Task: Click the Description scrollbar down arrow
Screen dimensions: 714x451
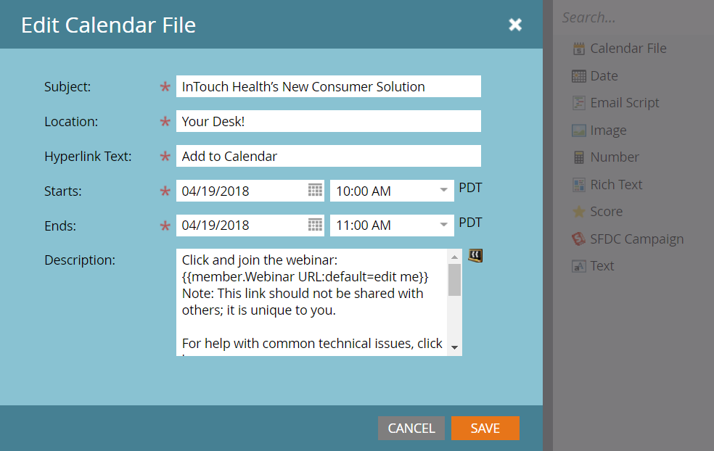Action: click(455, 347)
